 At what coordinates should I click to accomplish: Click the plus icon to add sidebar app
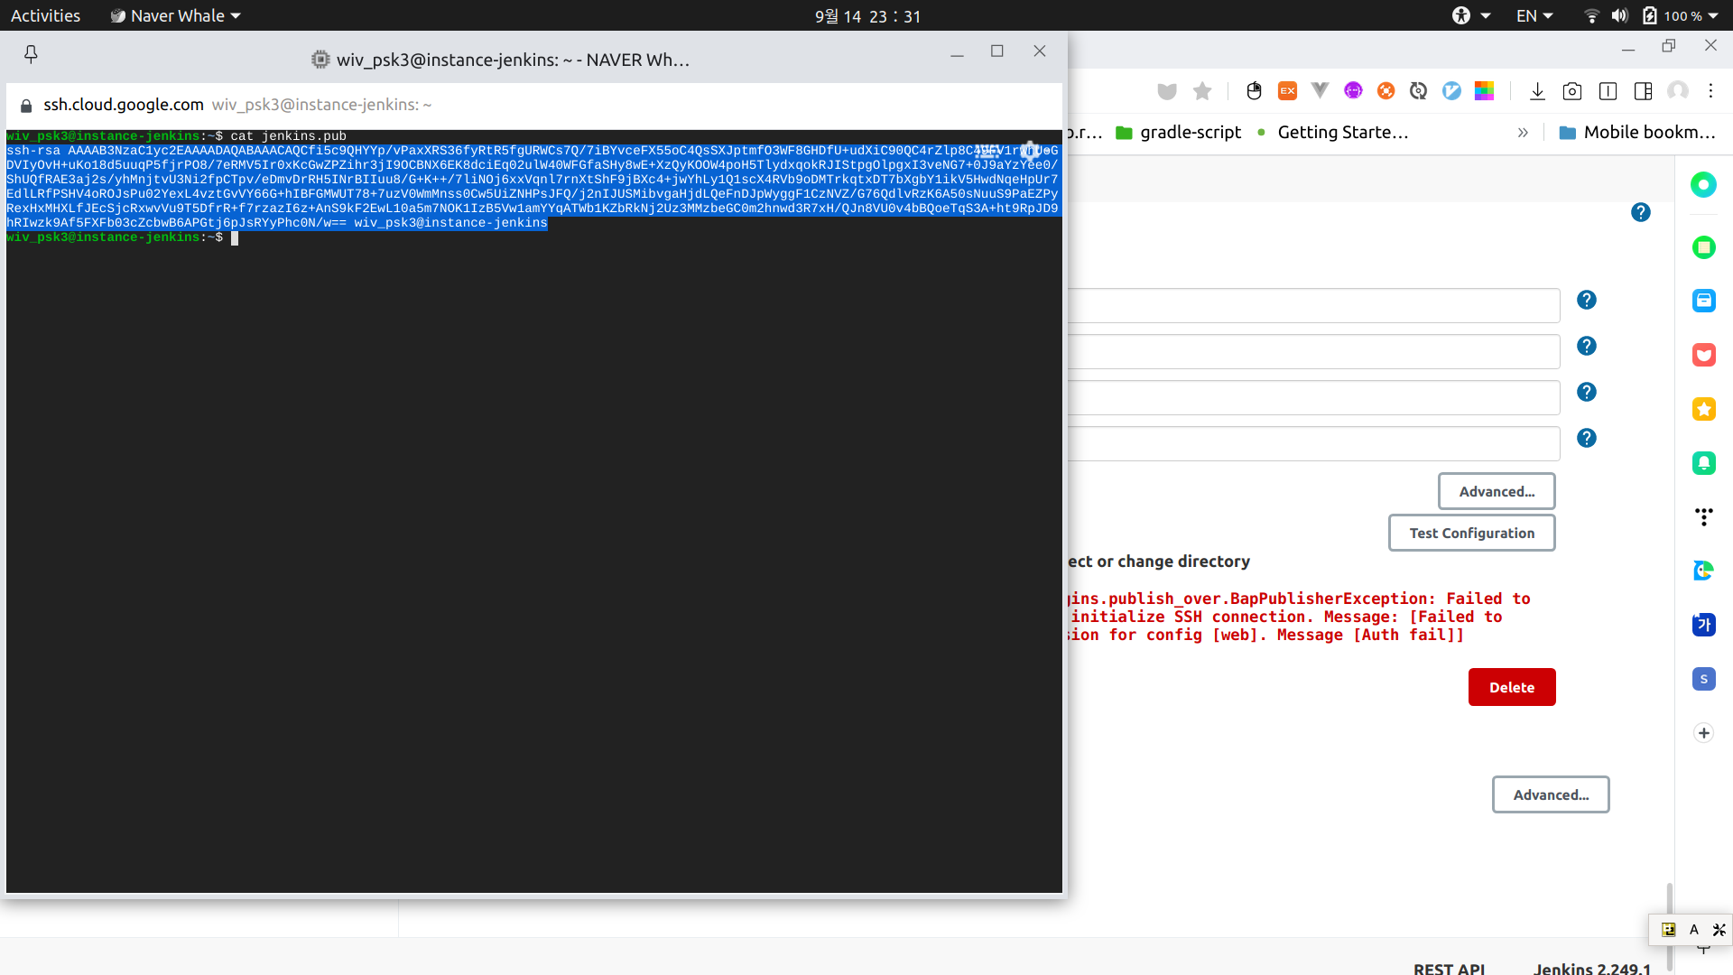pos(1703,733)
